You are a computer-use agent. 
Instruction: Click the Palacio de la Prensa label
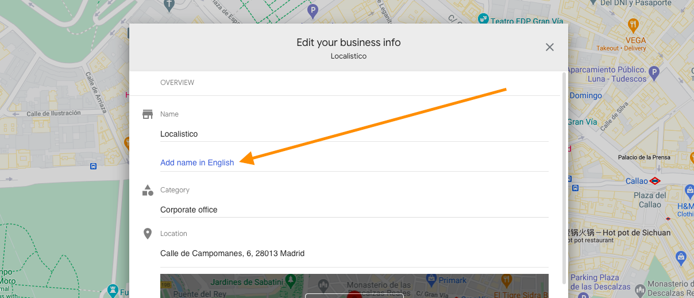(x=644, y=157)
